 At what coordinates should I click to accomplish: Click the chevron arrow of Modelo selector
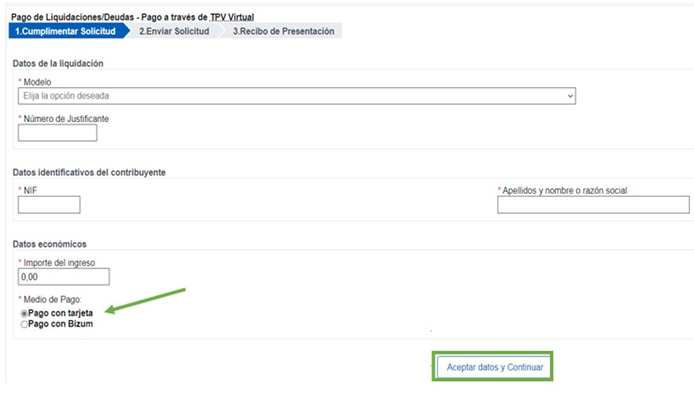click(x=569, y=95)
